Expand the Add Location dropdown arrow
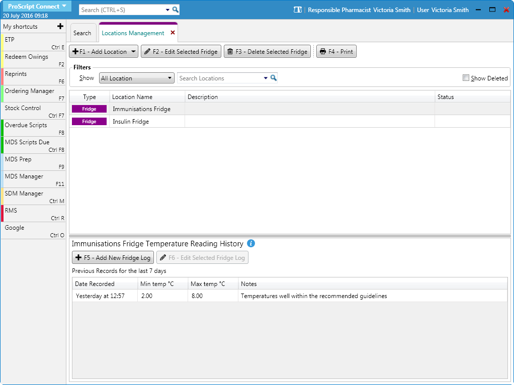Image resolution: width=514 pixels, height=385 pixels. coord(133,51)
